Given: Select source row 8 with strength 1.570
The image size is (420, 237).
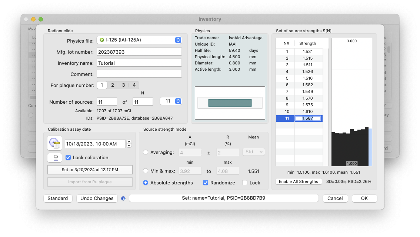Looking at the screenshot, I should pos(299,98).
